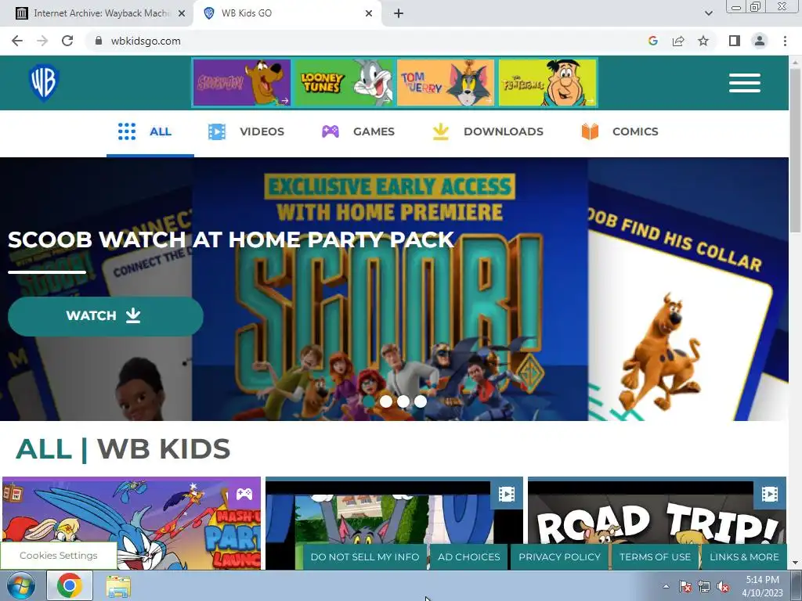Share this page icon

pyautogui.click(x=678, y=41)
